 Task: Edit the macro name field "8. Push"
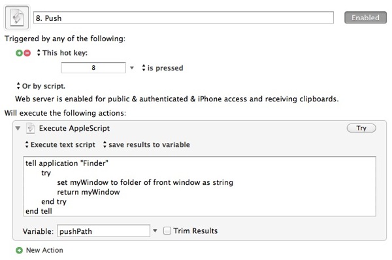coord(184,18)
